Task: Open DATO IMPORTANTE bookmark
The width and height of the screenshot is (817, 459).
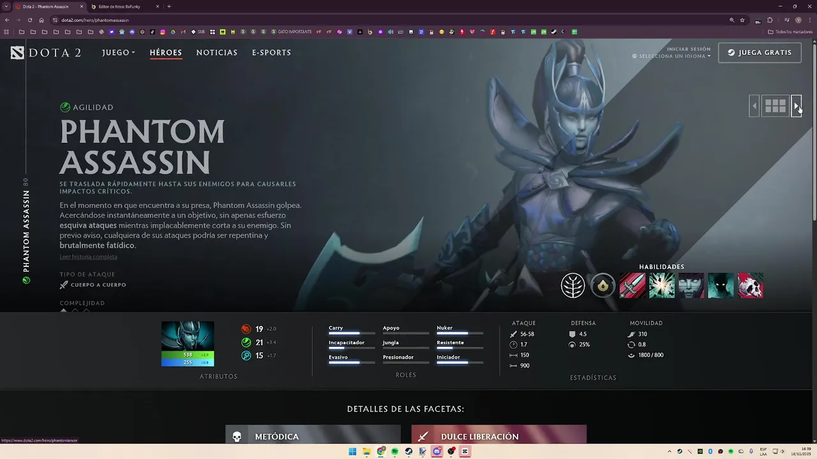Action: (x=292, y=32)
